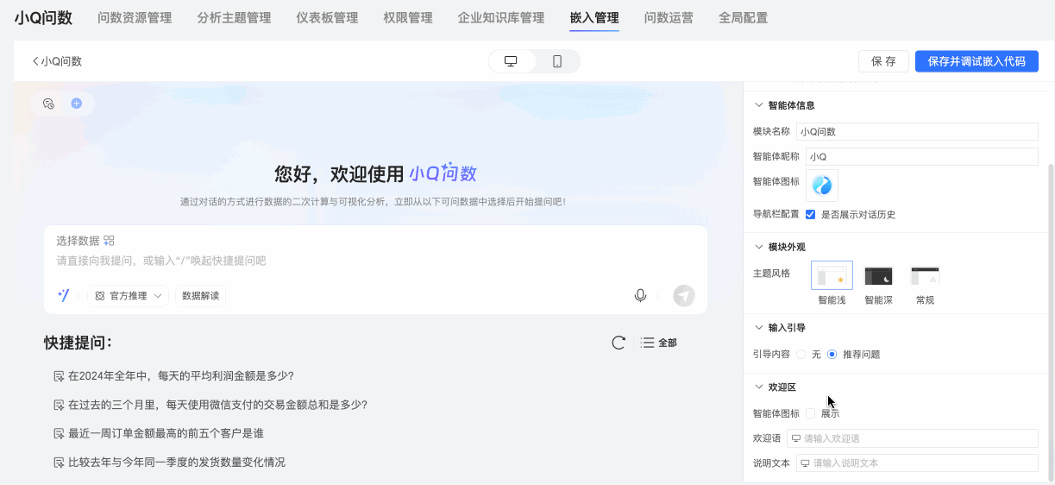This screenshot has height=485, width=1055.
Task: Click 保存并调试嵌入代码 button
Action: tap(977, 61)
